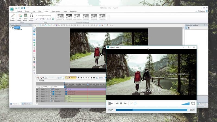
Task: Select the audio note tool in left toolbar
Action: [34, 65]
